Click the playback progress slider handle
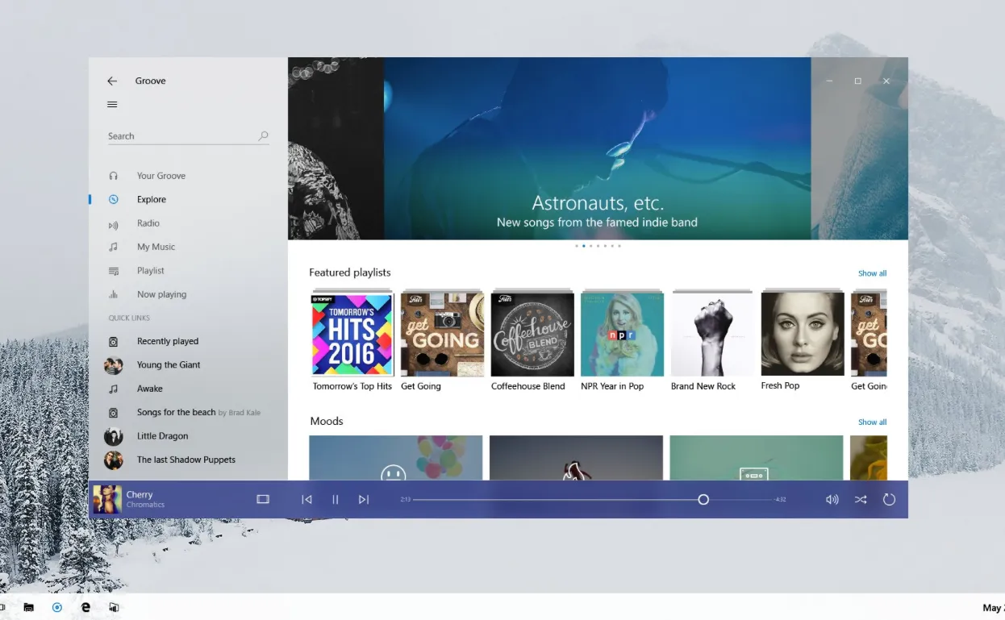Image resolution: width=1005 pixels, height=620 pixels. 703,500
